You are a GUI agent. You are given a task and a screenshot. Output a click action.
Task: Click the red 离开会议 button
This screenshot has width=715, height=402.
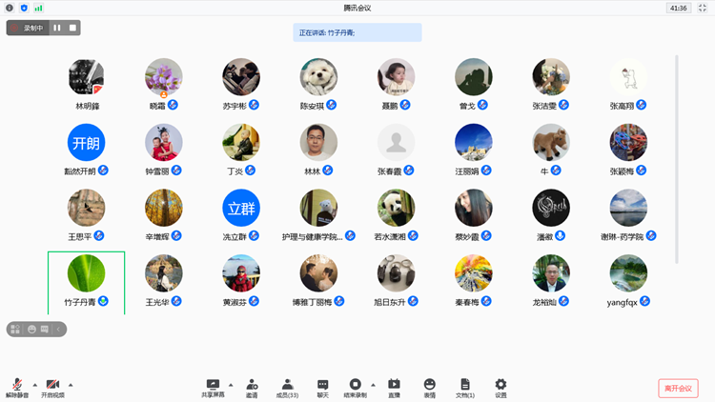click(x=678, y=389)
